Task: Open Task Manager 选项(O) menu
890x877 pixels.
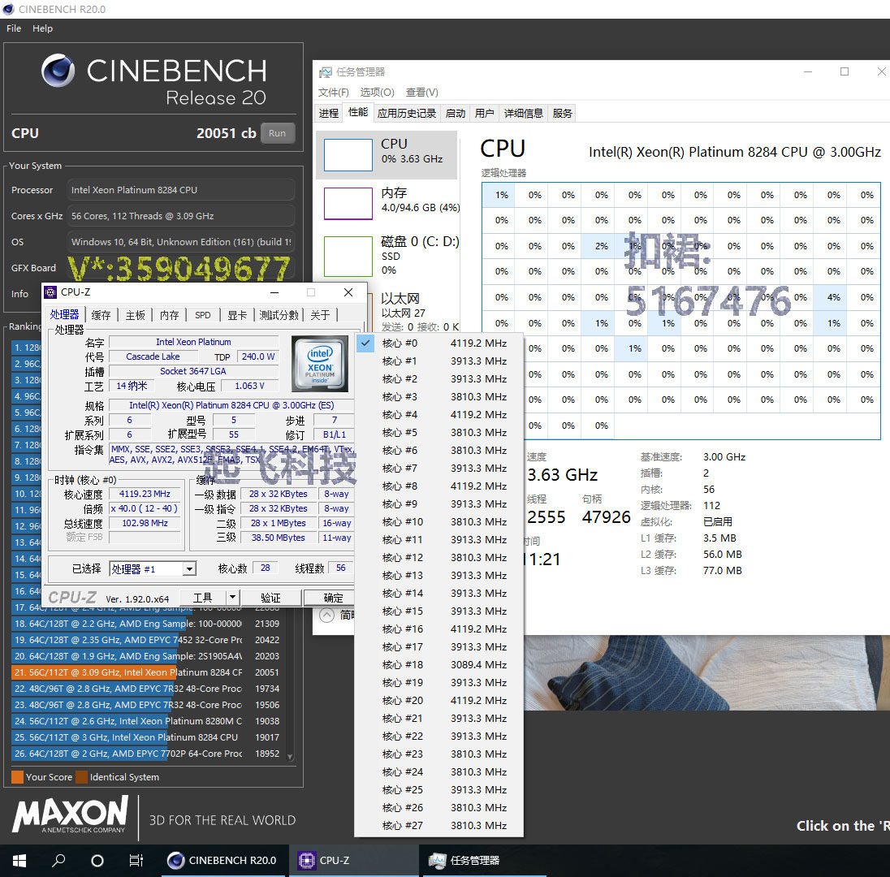Action: click(377, 92)
